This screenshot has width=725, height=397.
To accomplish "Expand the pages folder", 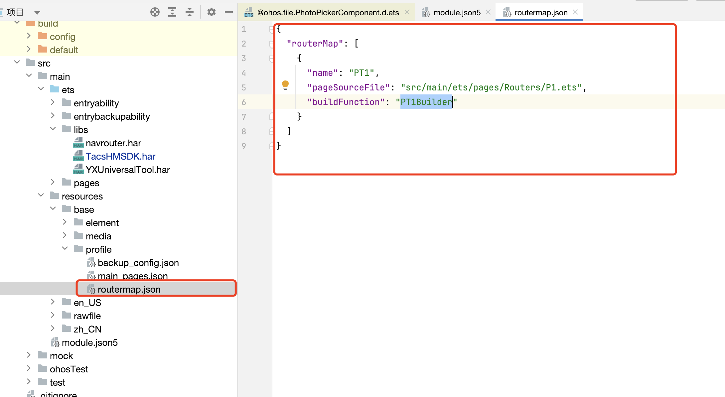I will [x=53, y=182].
